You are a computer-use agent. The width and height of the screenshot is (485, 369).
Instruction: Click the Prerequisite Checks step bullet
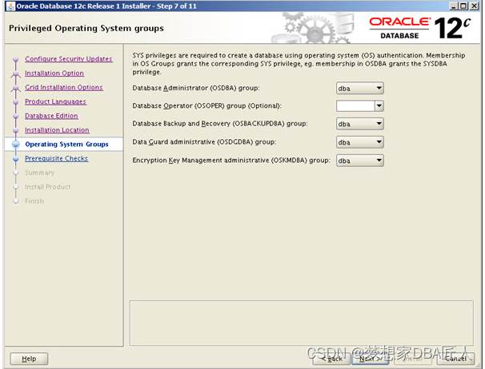point(16,159)
